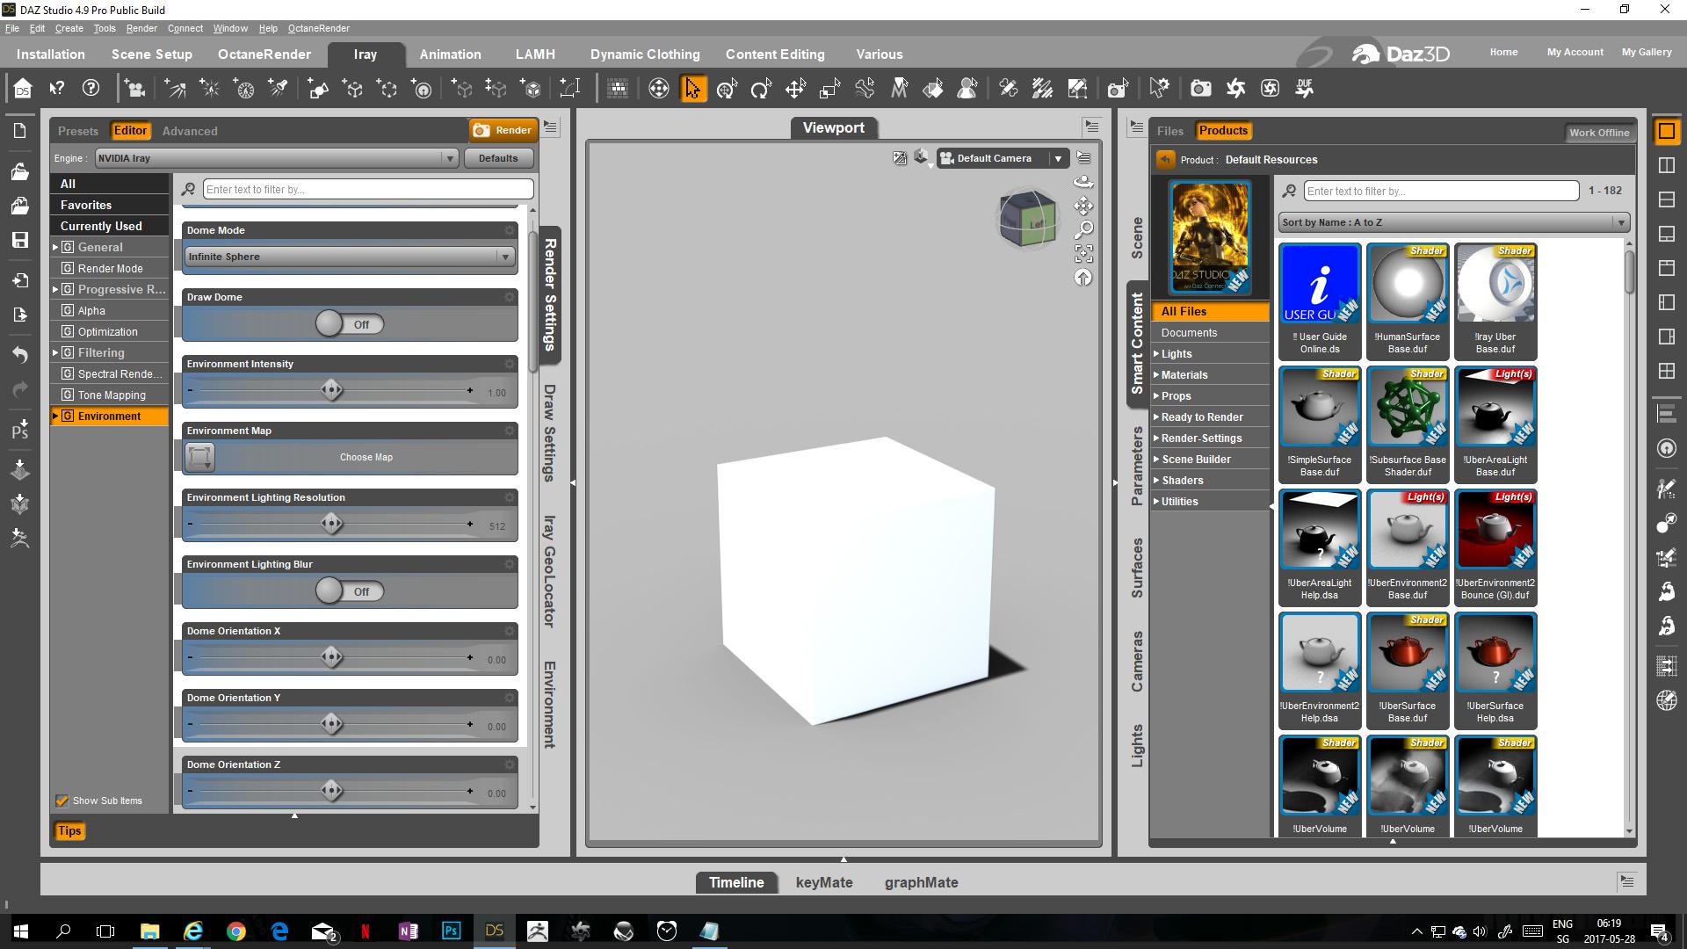1687x949 pixels.
Task: Select the Translate (move) tool in toolbar
Action: 795,89
